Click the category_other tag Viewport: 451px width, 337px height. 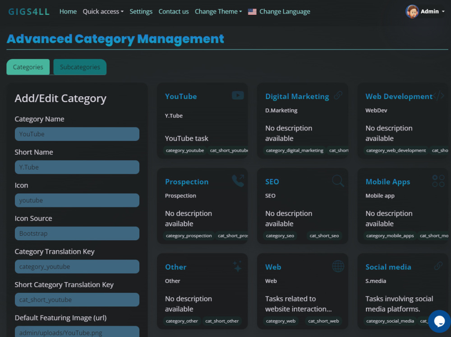(182, 321)
